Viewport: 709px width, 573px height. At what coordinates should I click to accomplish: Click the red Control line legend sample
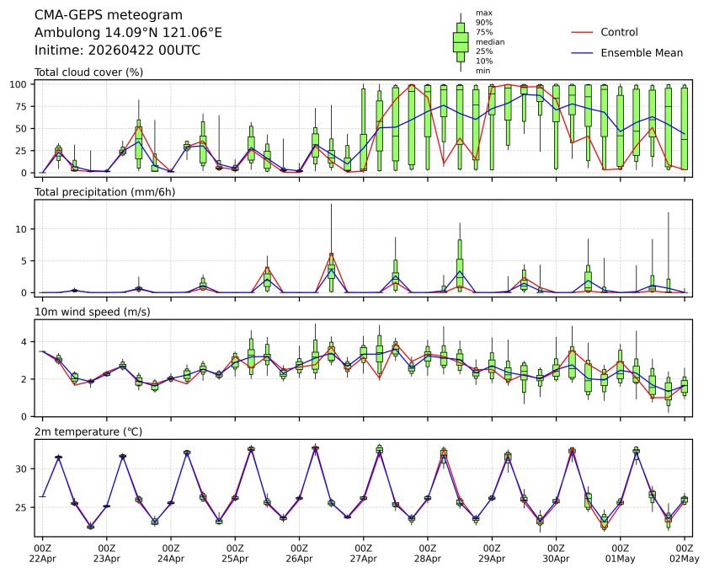[582, 32]
